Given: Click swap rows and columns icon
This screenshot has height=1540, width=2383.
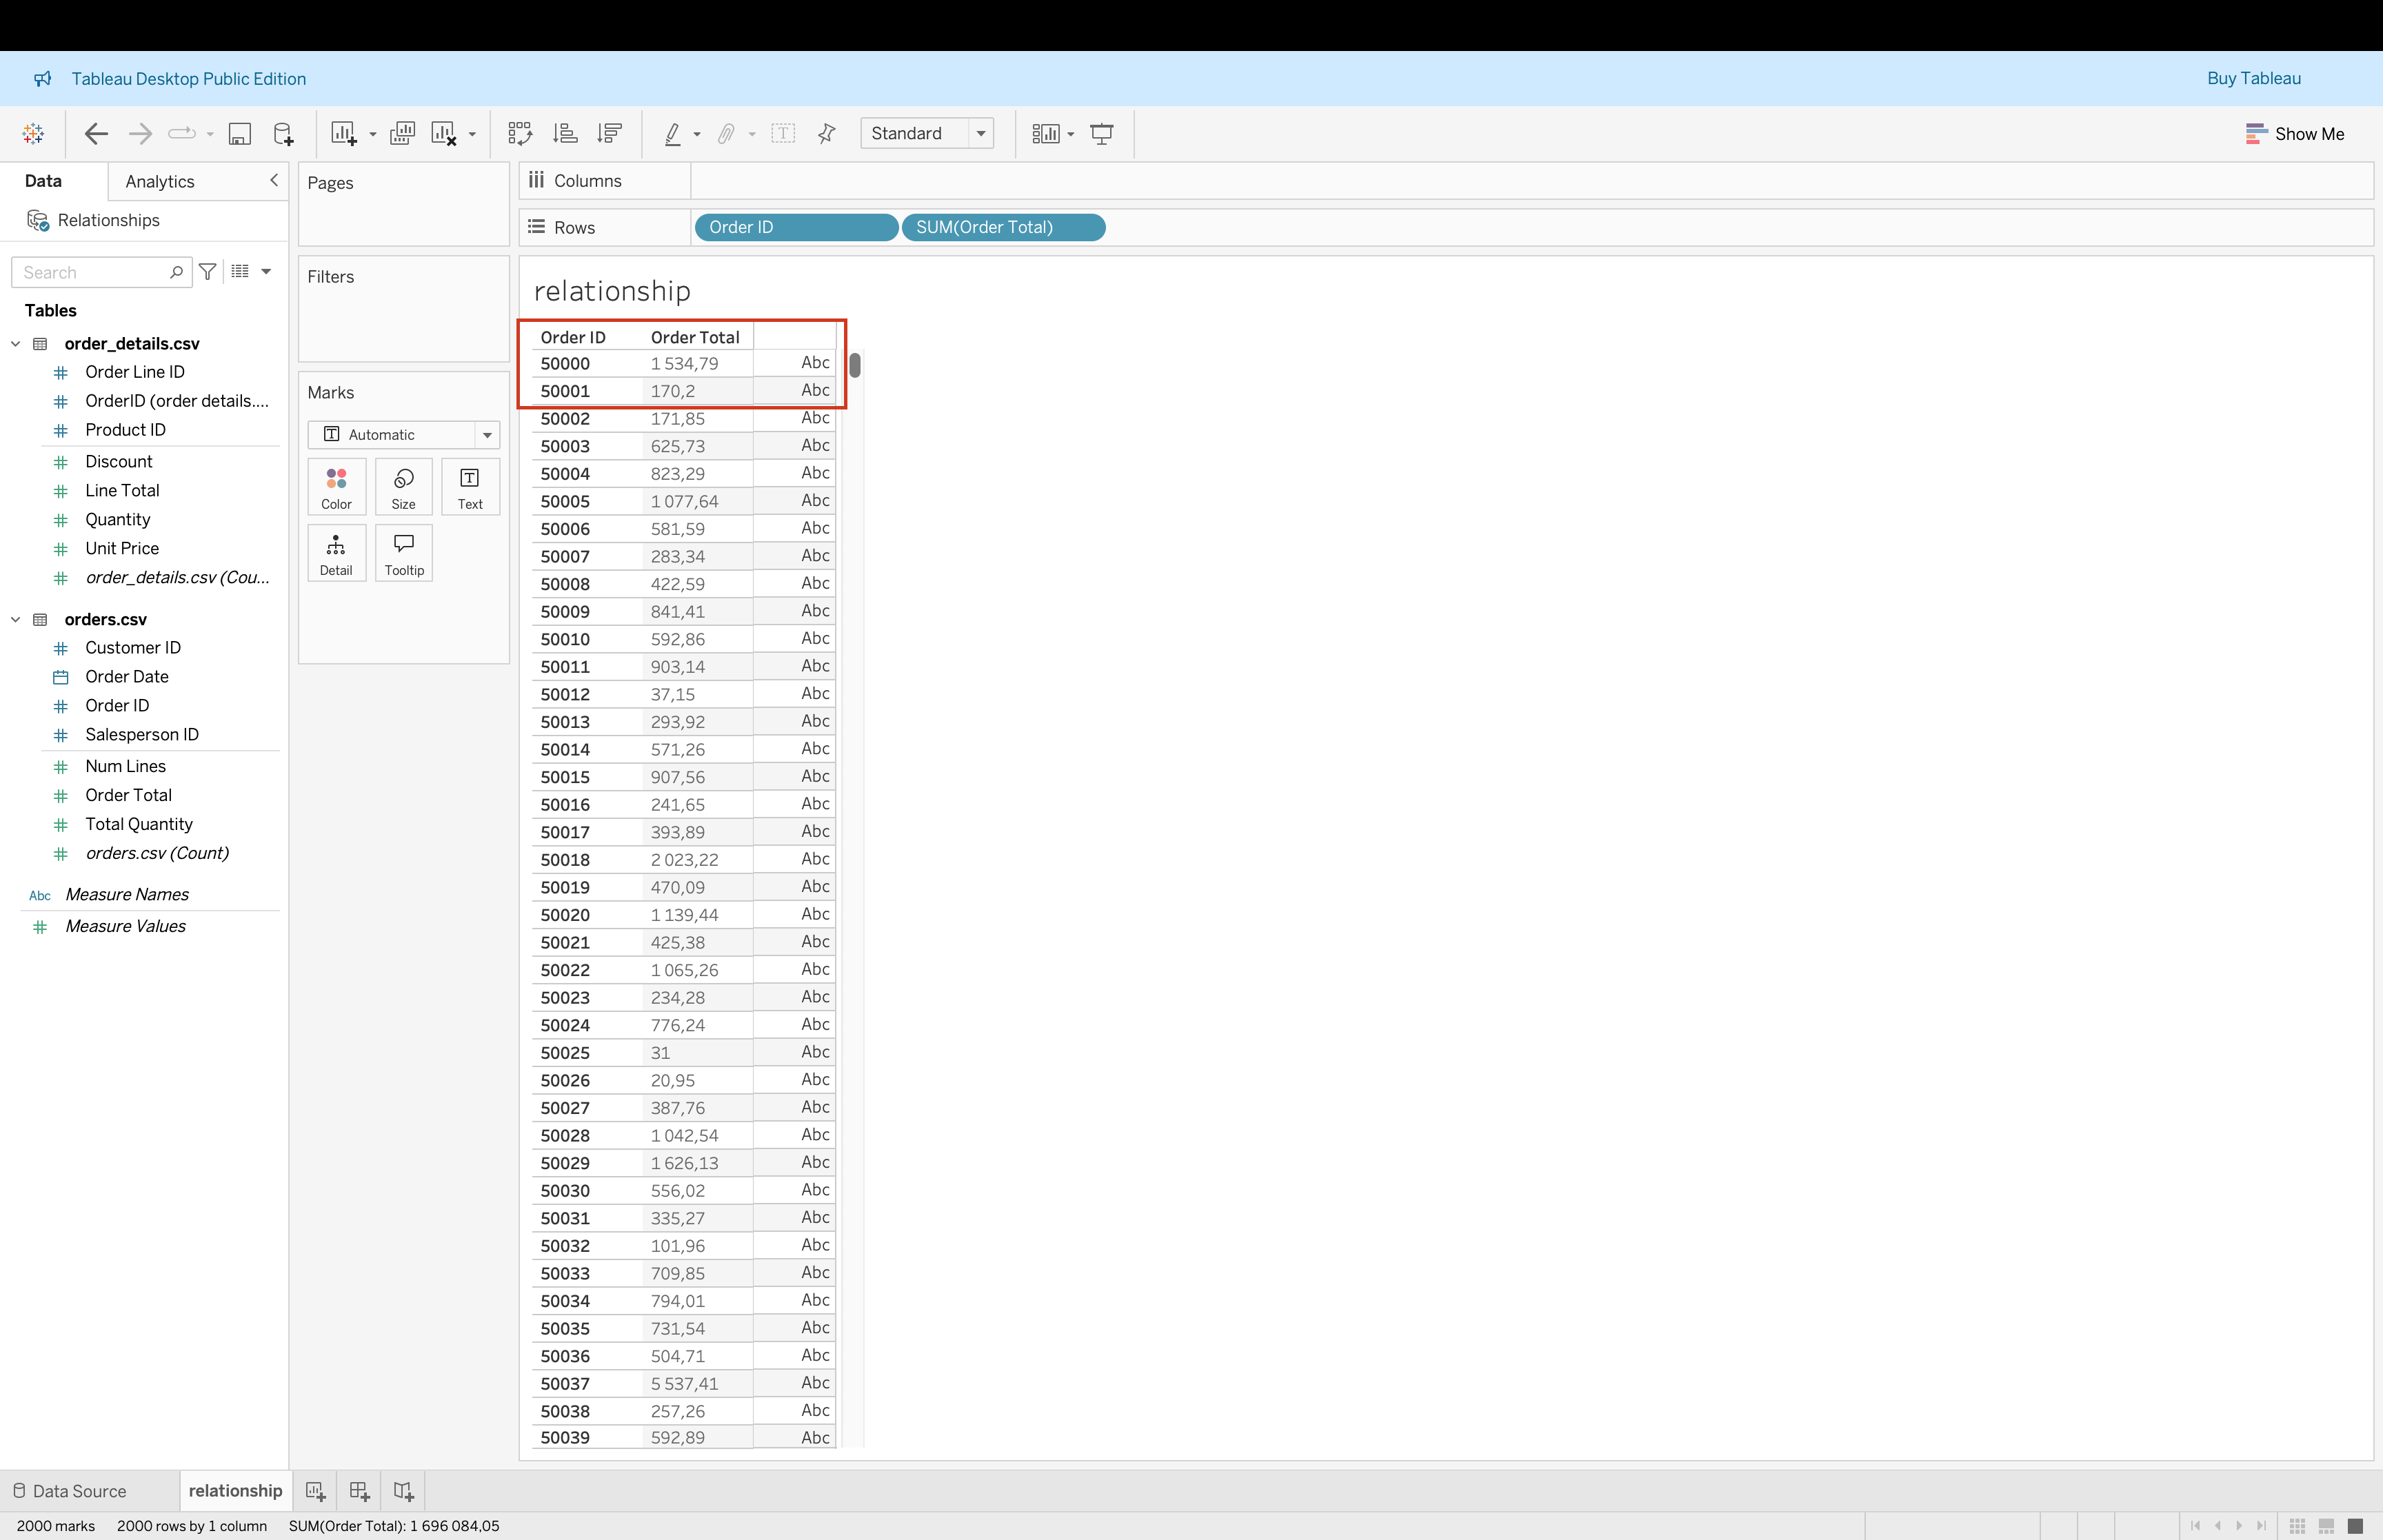Looking at the screenshot, I should [x=520, y=134].
